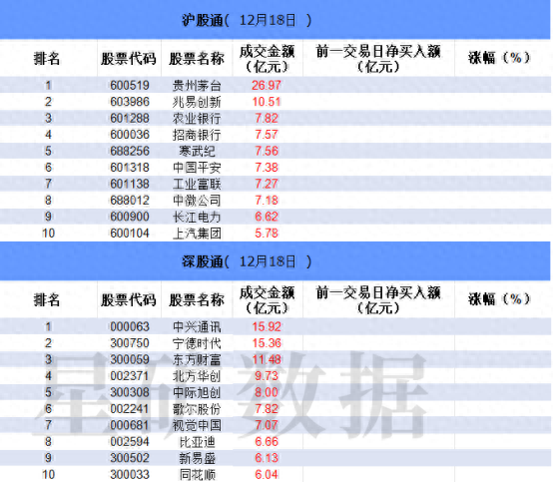Click the 深股通 12月18日 title banner
The width and height of the screenshot is (553, 482).
(276, 261)
